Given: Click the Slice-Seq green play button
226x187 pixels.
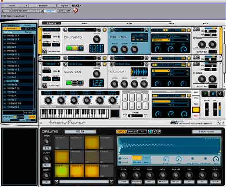Looking at the screenshot, I should click(69, 82).
